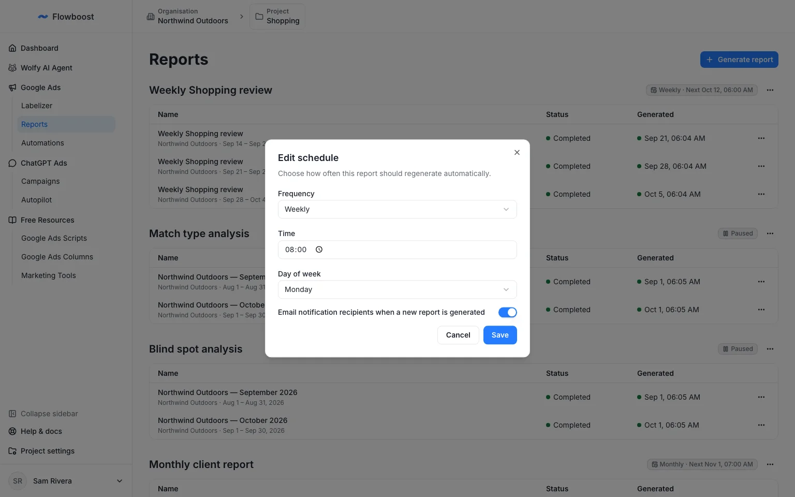Image resolution: width=795 pixels, height=497 pixels.
Task: Open row menu for Oct 5 report
Action: 761,194
